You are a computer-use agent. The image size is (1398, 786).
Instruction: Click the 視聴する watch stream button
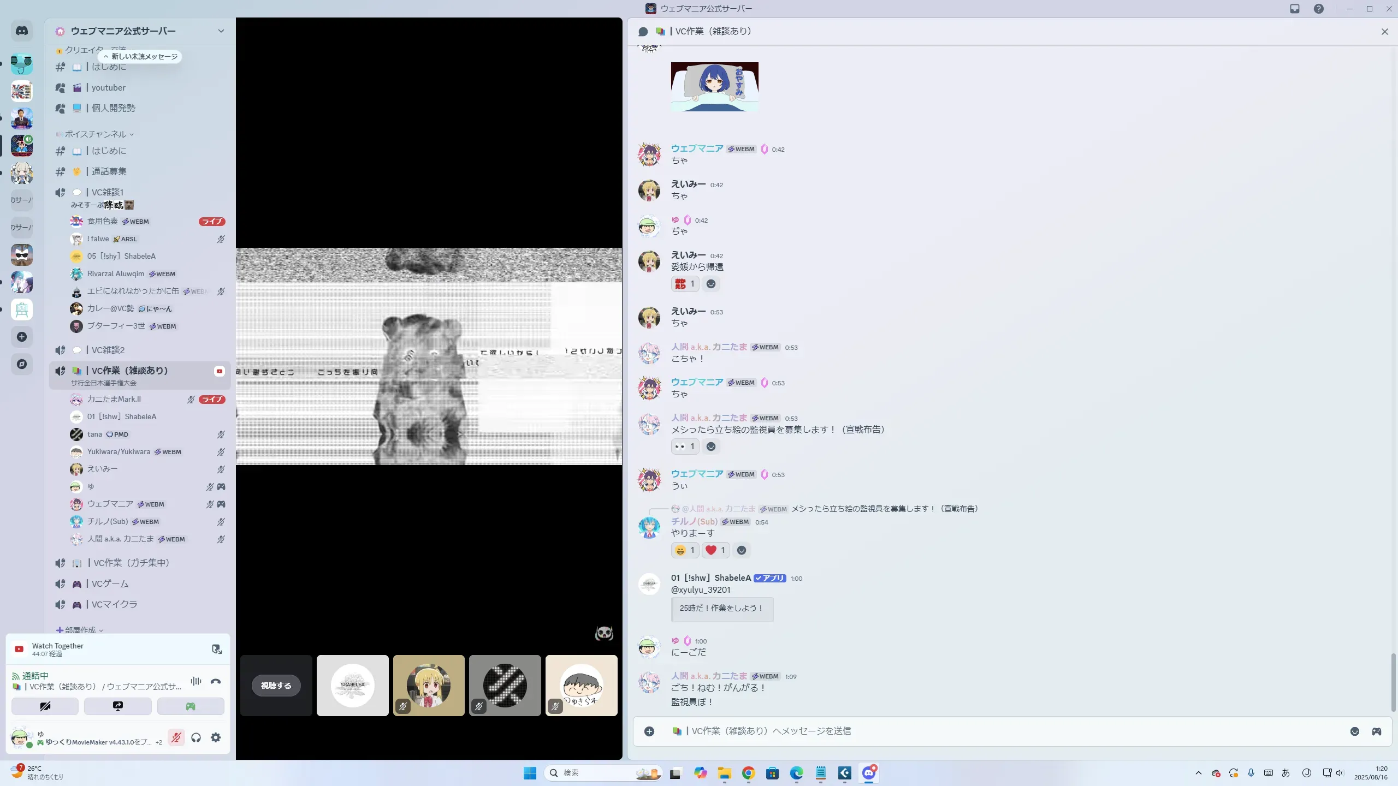click(276, 686)
